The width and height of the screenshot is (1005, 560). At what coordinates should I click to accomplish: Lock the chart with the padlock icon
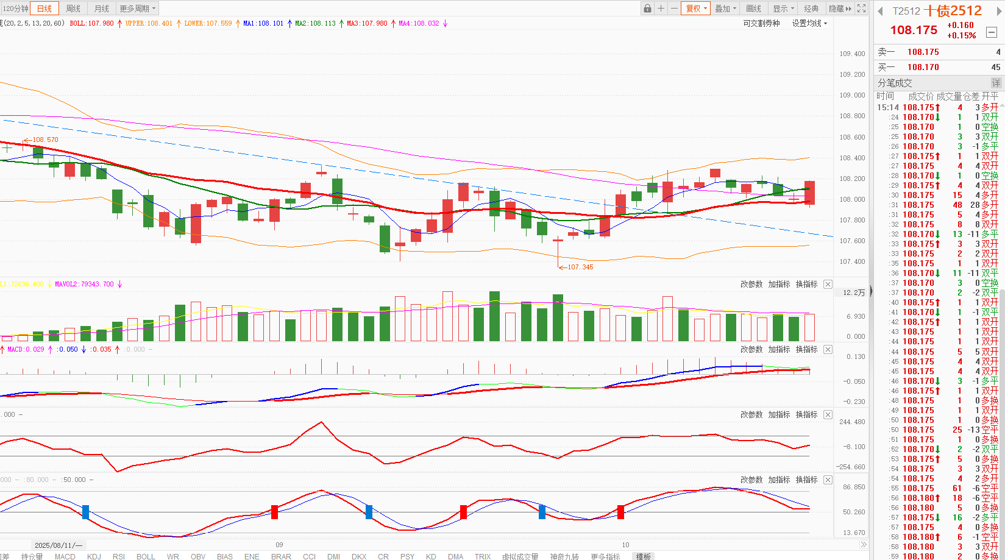click(647, 9)
